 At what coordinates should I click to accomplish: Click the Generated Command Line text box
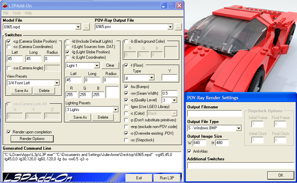pyautogui.click(x=92, y=161)
